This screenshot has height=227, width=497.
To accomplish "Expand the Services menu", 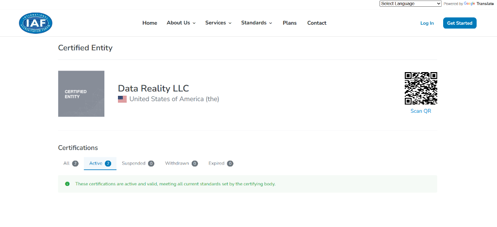I will point(218,23).
